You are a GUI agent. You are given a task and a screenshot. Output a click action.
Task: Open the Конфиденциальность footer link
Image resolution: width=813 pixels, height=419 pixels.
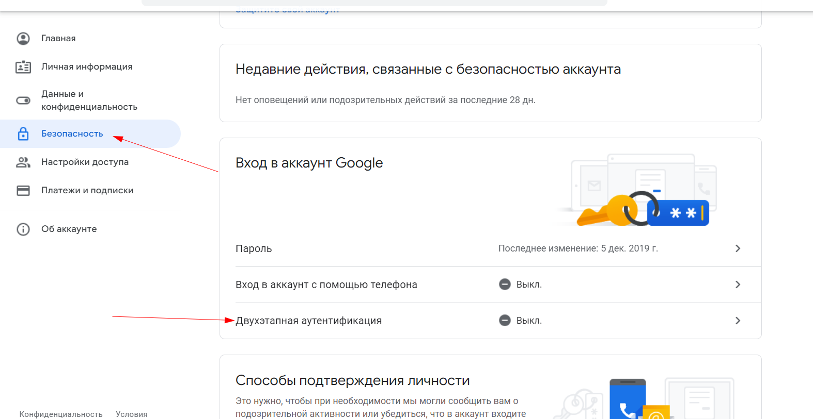pos(61,414)
